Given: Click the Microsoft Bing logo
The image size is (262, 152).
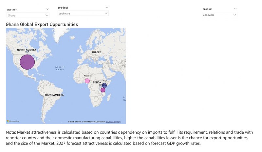Looking at the screenshot, I should pyautogui.click(x=13, y=121).
